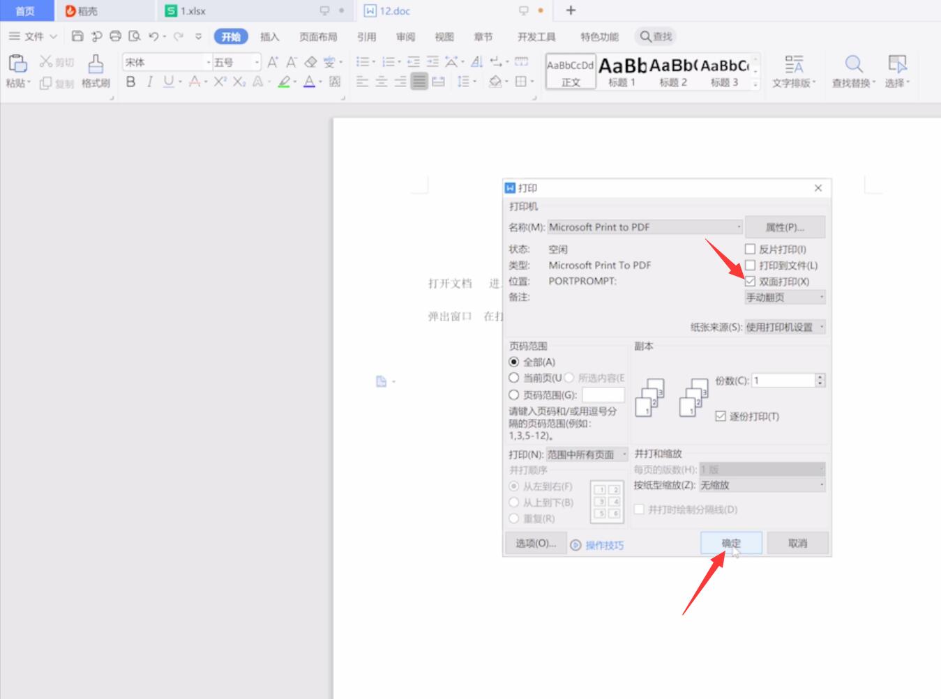Screen dimensions: 941x699
Task: Click the Cut scissors icon
Action: pos(46,62)
